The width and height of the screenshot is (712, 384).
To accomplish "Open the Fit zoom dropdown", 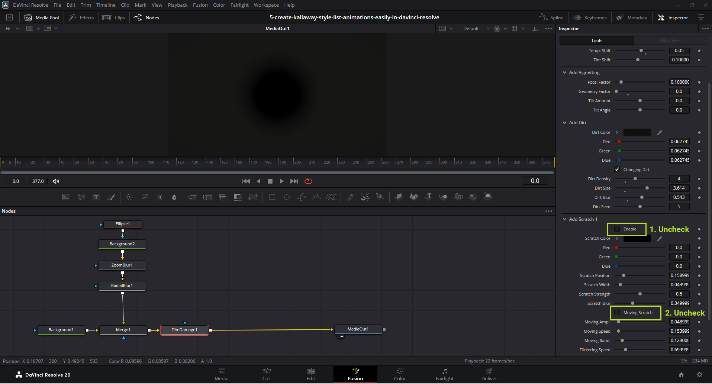I will tap(12, 29).
